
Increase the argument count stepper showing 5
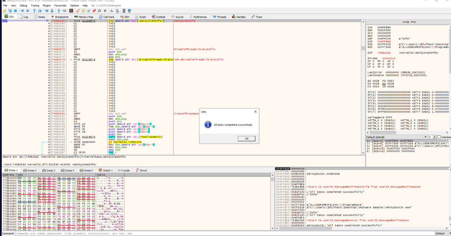(435, 136)
